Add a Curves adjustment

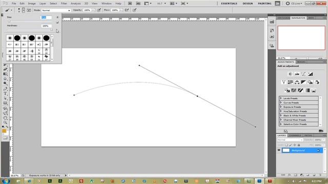[x=303, y=74]
